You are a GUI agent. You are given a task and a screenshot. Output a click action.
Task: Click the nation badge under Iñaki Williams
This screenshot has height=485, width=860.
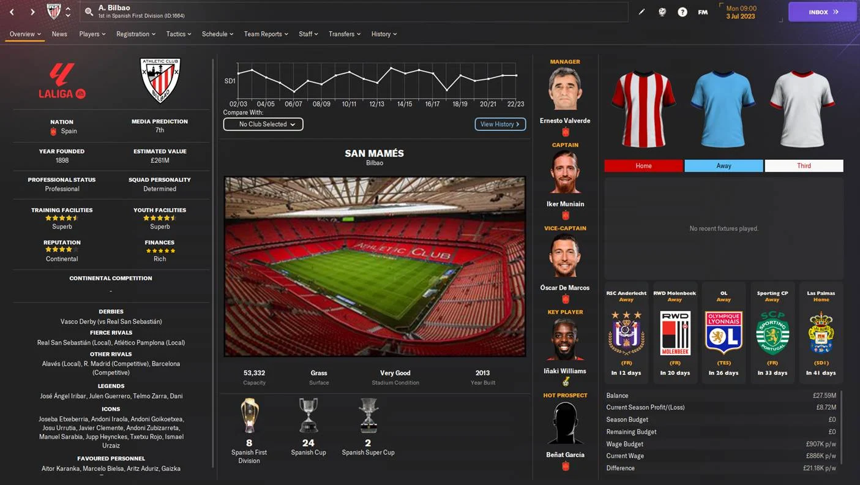click(566, 382)
